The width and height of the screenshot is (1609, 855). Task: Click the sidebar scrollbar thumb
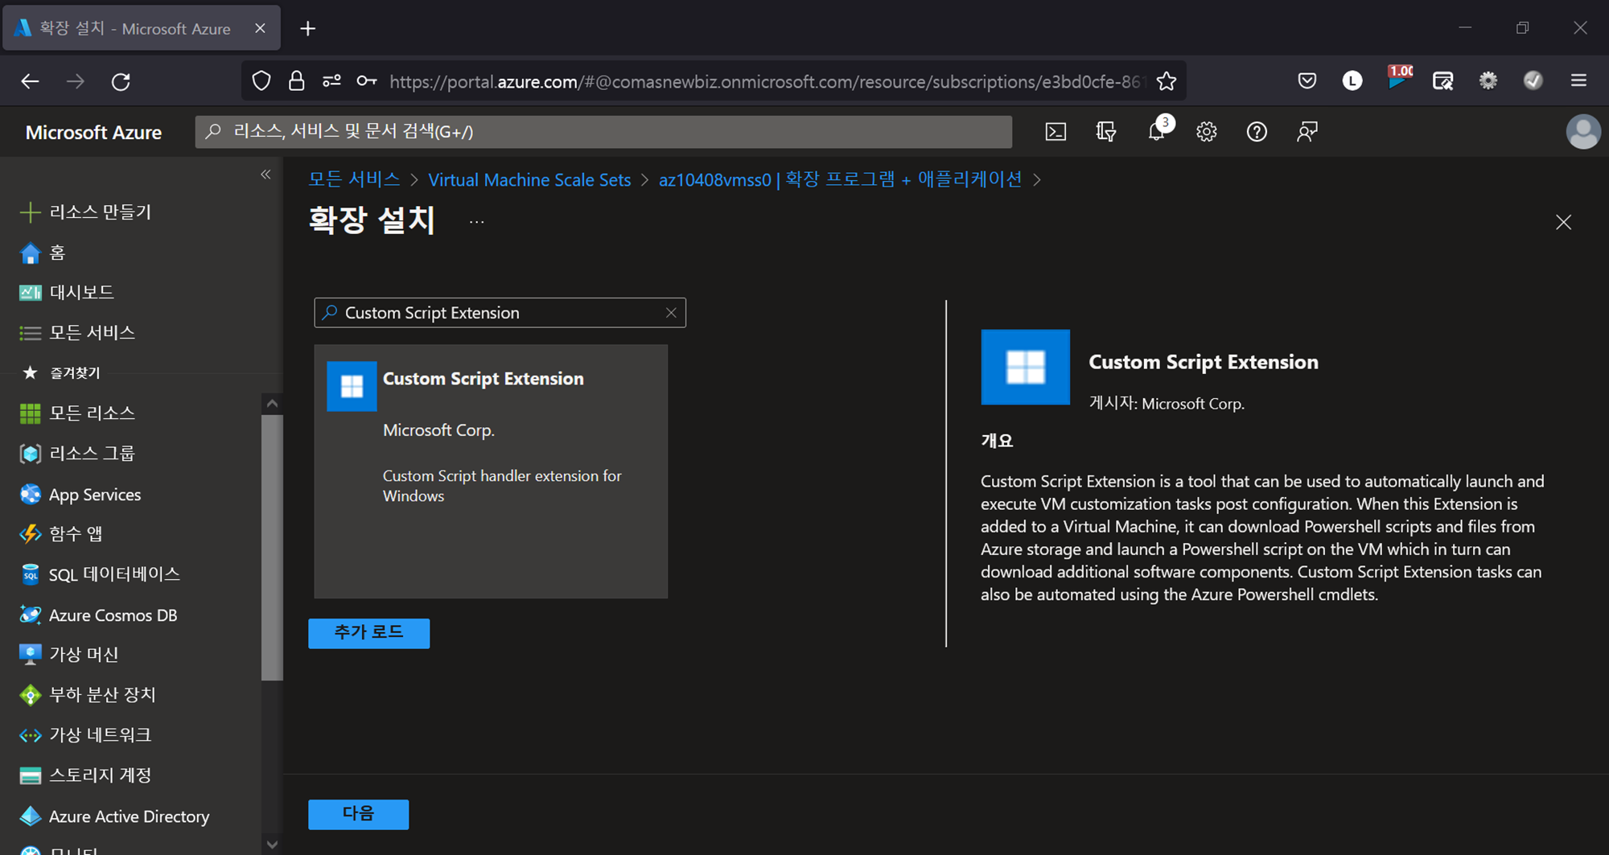[272, 547]
